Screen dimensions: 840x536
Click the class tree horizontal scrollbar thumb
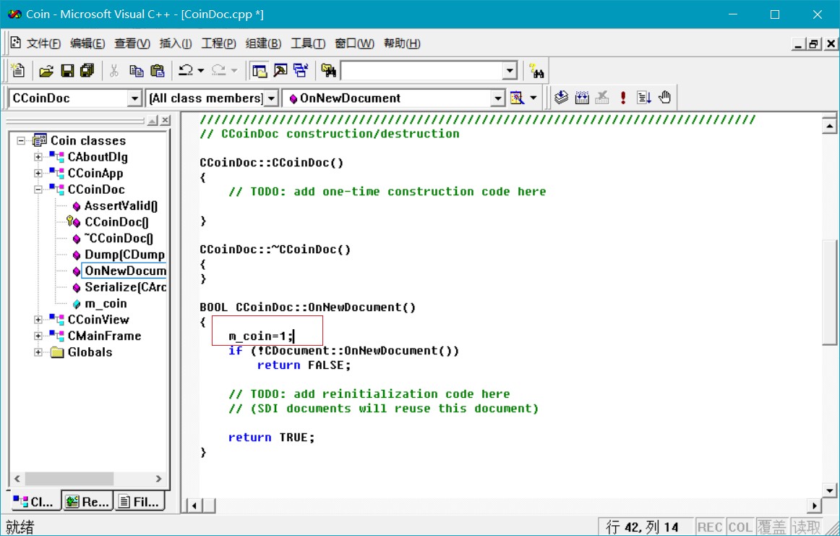[69, 478]
